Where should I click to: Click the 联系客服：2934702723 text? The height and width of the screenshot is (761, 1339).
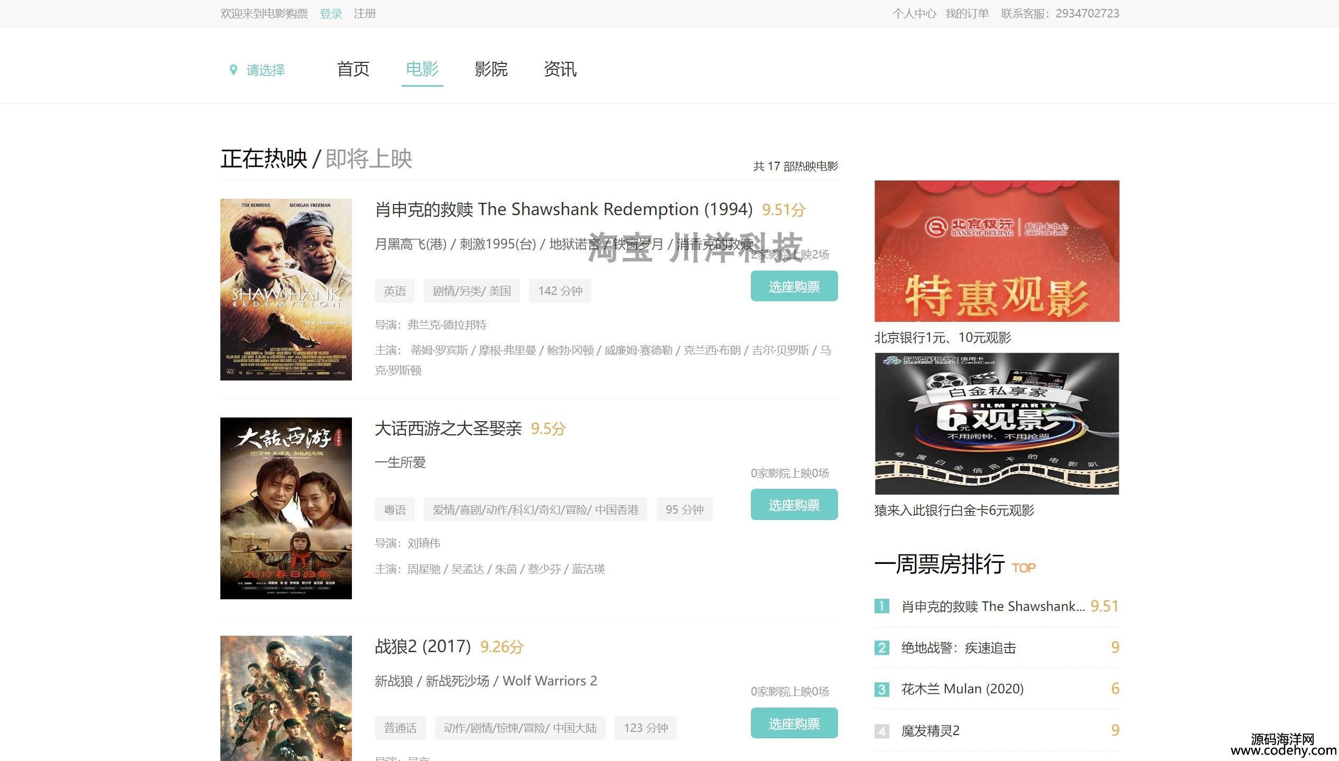(1060, 14)
